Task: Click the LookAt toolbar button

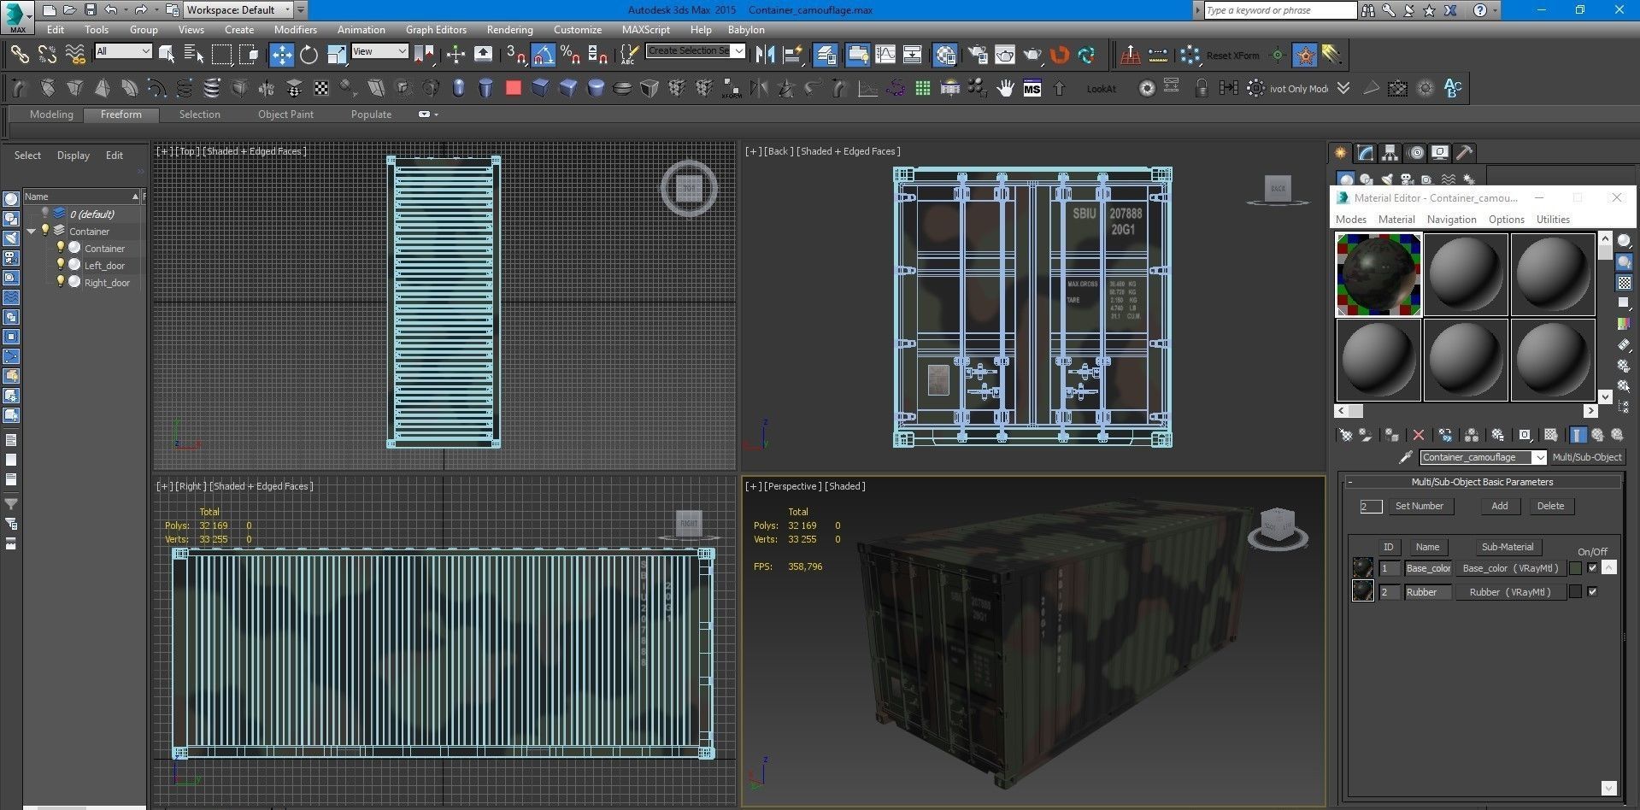Action: pyautogui.click(x=1101, y=89)
